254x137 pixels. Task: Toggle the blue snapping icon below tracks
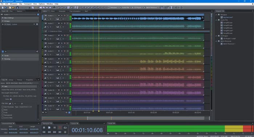point(69,113)
